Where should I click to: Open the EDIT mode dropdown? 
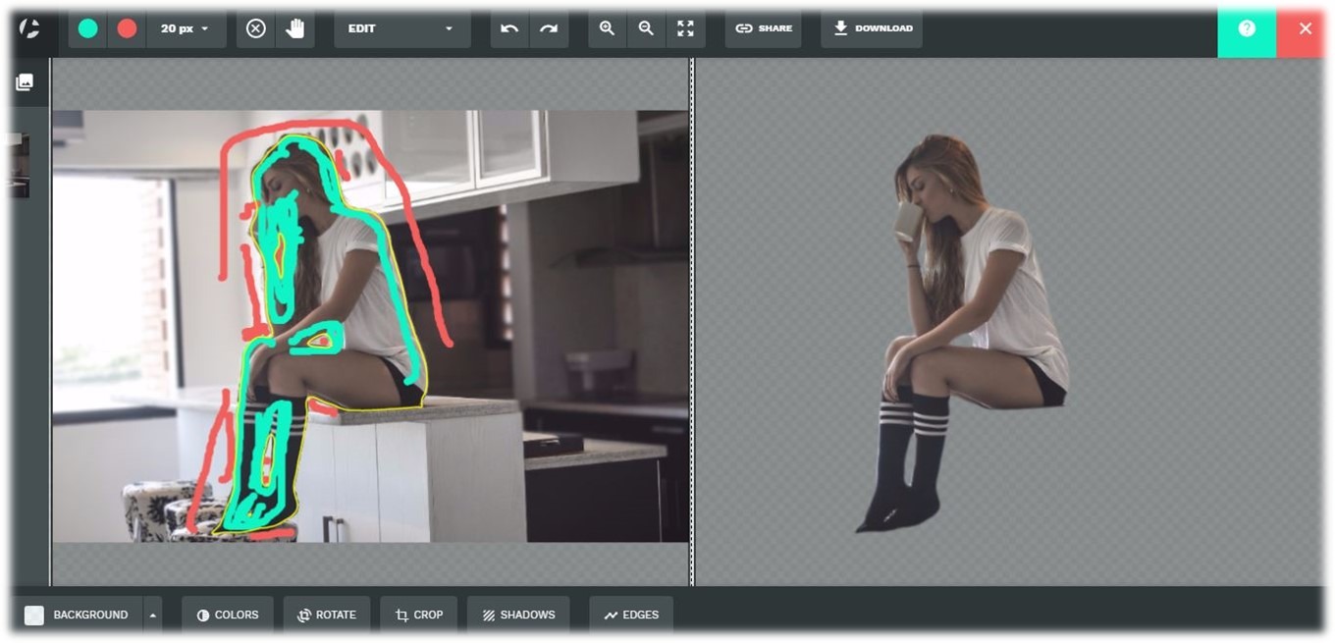402,28
